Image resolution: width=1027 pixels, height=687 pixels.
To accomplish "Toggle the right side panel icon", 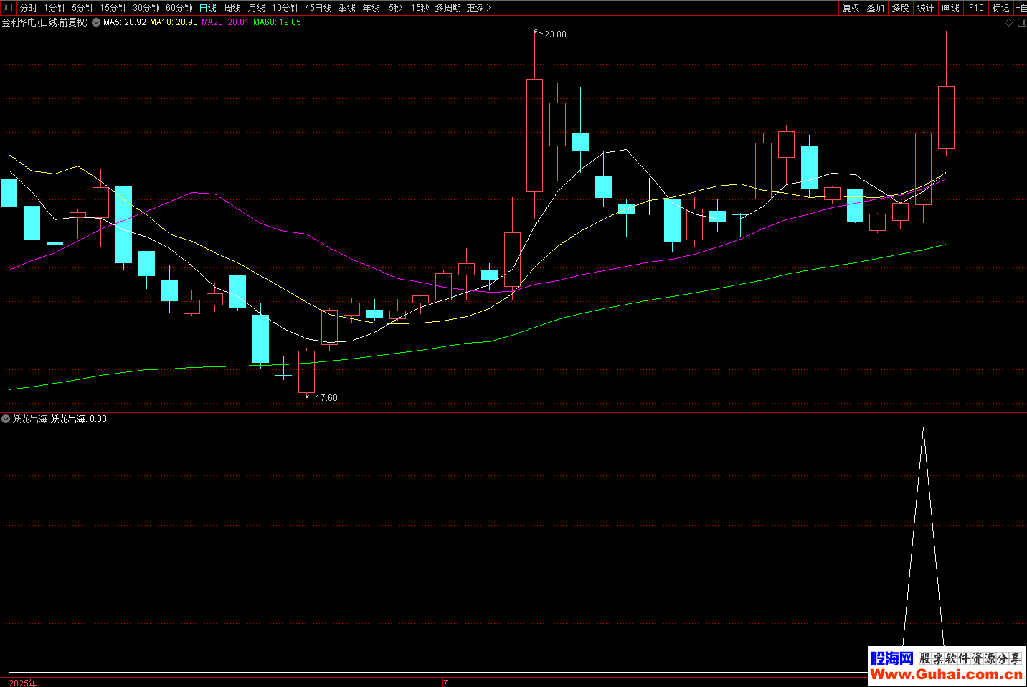I will pos(1022,22).
